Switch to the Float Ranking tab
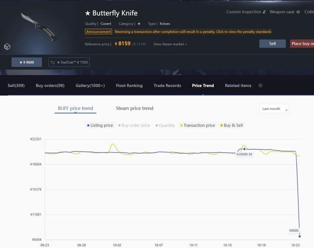Viewport: 314px width, 248px height. pyautogui.click(x=129, y=85)
